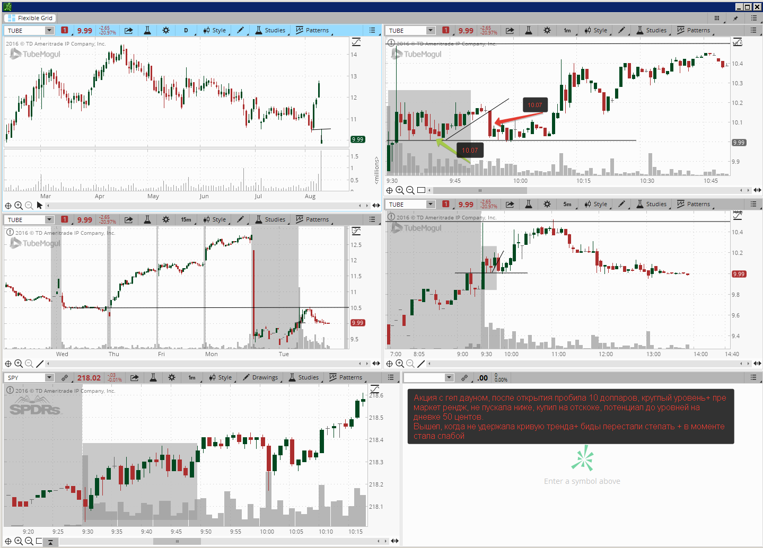Toggle the pin icon in the top bar
This screenshot has width=763, height=548.
[735, 18]
